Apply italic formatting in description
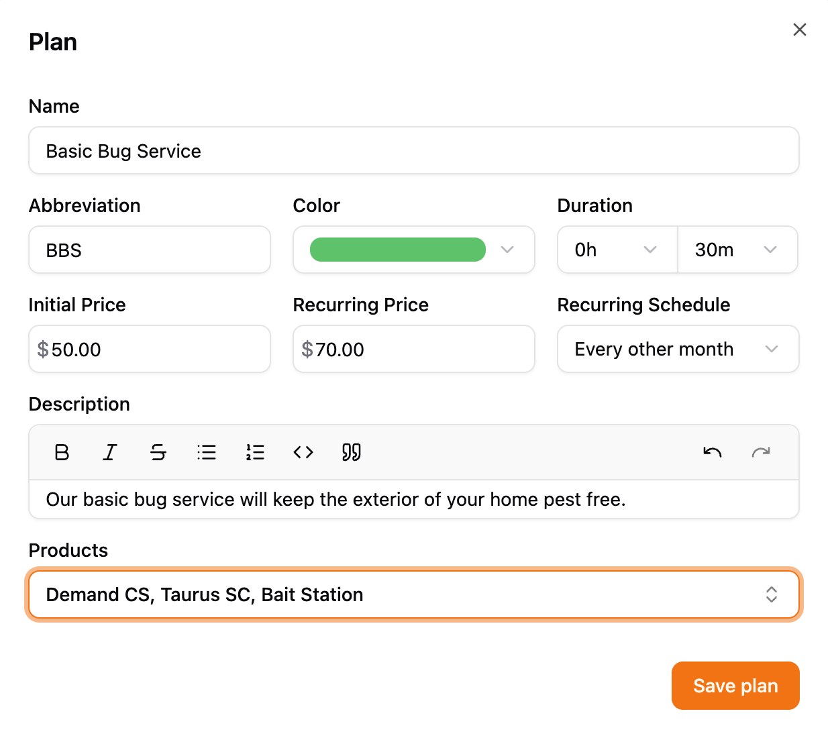Image resolution: width=828 pixels, height=738 pixels. tap(110, 452)
